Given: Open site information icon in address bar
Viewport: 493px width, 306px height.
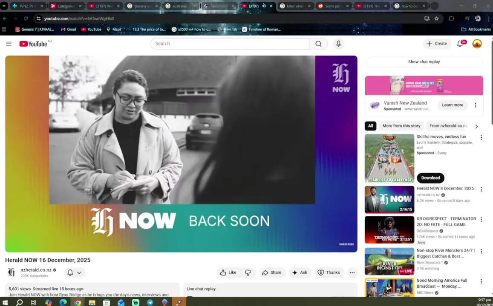Looking at the screenshot, I should (x=38, y=19).
